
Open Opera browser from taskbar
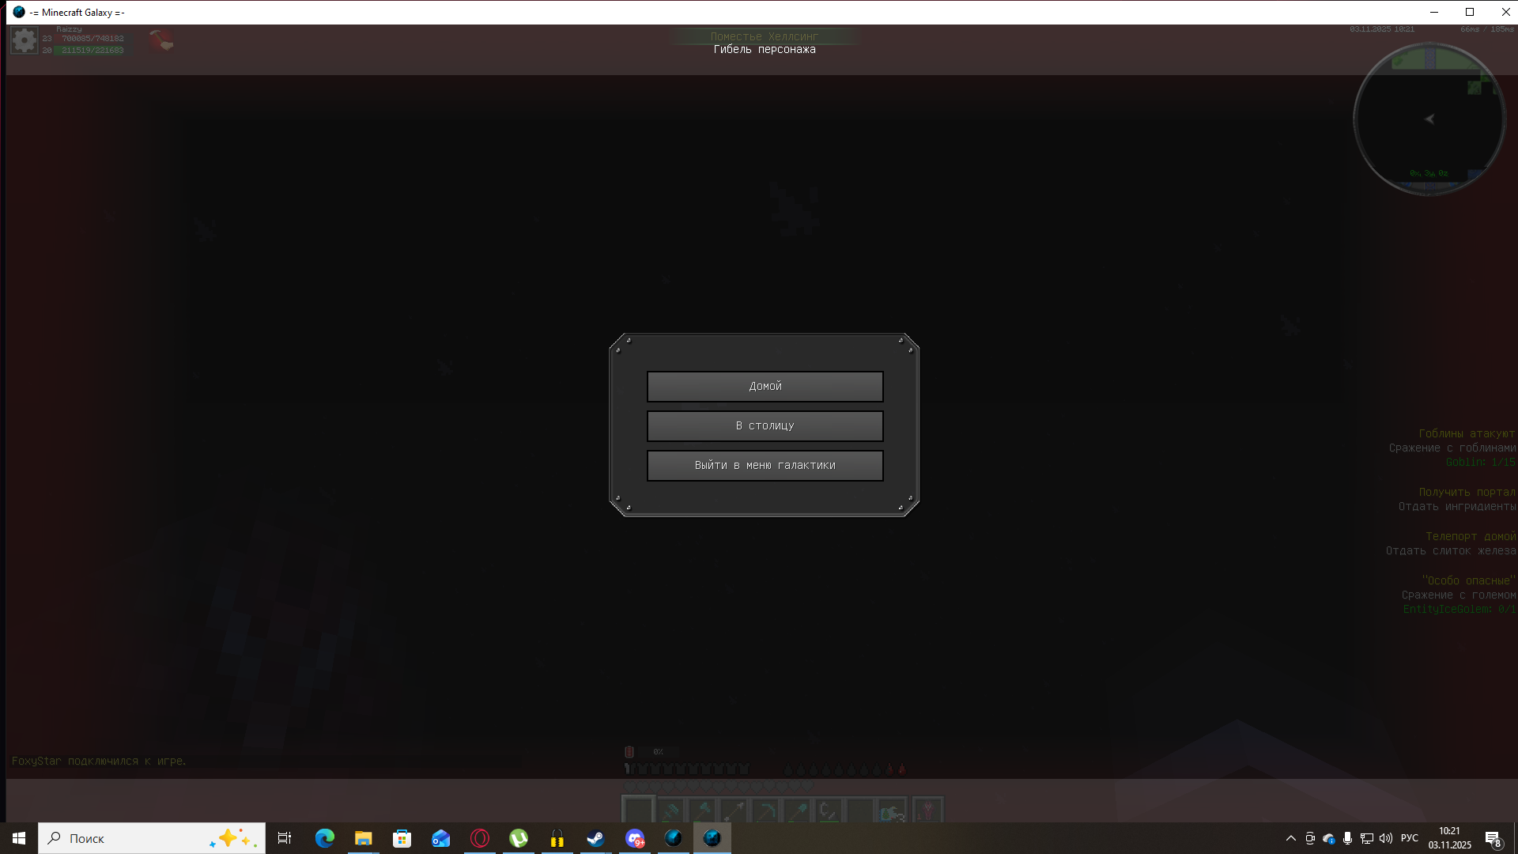point(480,838)
